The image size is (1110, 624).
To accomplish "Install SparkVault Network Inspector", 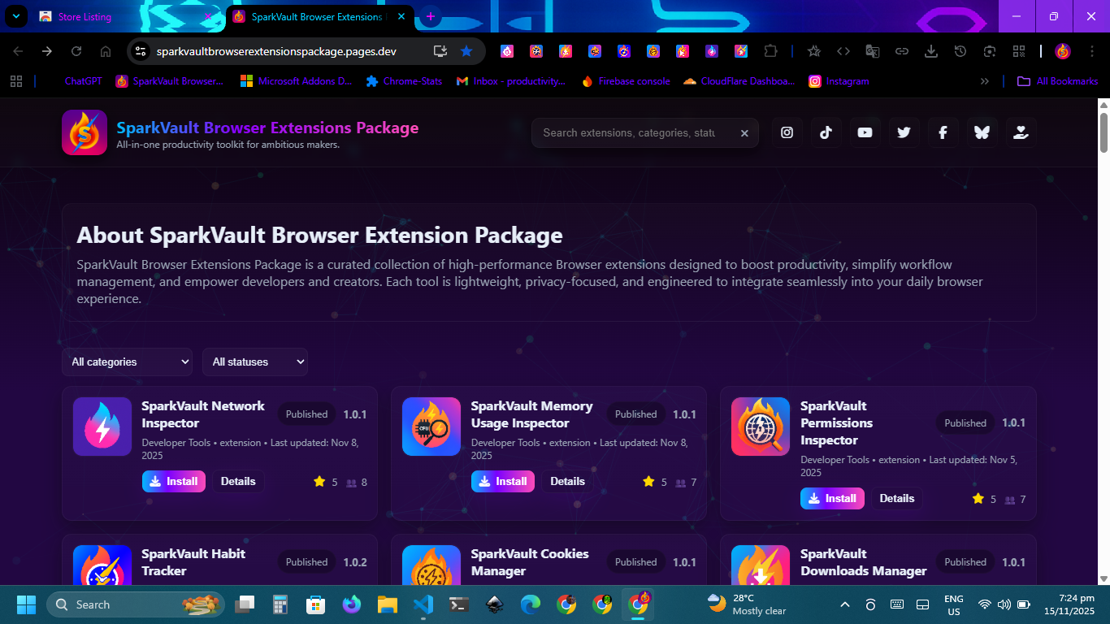I will 174,481.
